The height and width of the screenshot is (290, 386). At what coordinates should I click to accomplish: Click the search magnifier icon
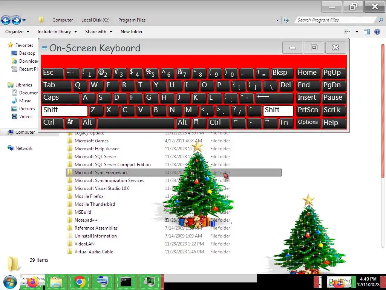click(381, 20)
